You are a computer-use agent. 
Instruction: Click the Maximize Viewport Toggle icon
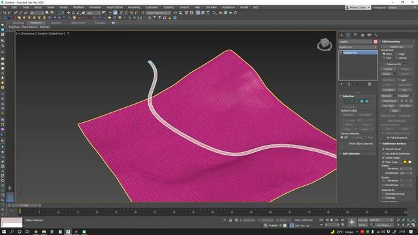[x=413, y=225]
